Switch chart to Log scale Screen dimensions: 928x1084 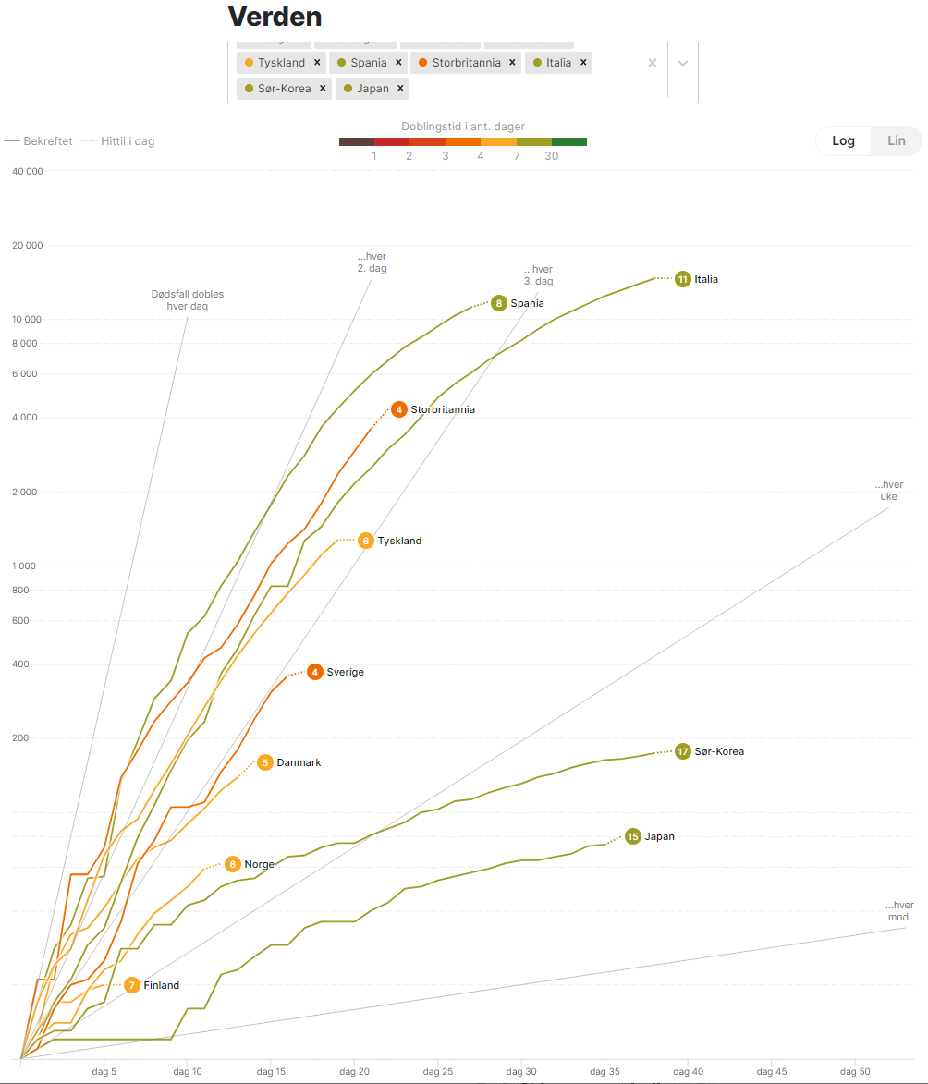click(843, 140)
